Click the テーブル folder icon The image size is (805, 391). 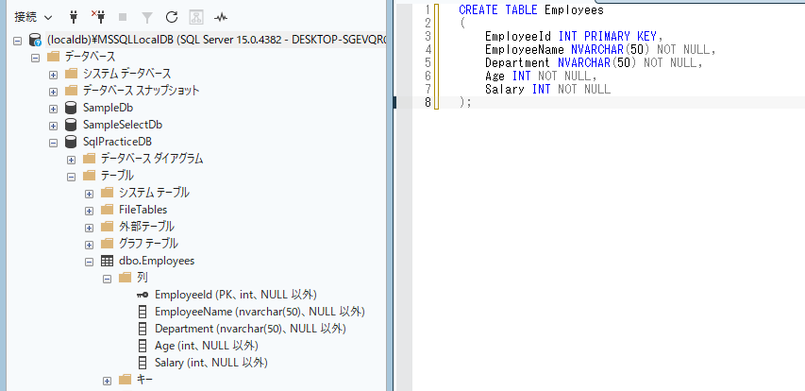90,176
